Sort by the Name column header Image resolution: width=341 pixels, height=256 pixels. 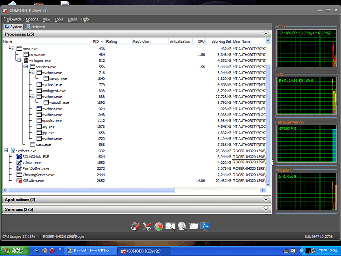pyautogui.click(x=46, y=41)
